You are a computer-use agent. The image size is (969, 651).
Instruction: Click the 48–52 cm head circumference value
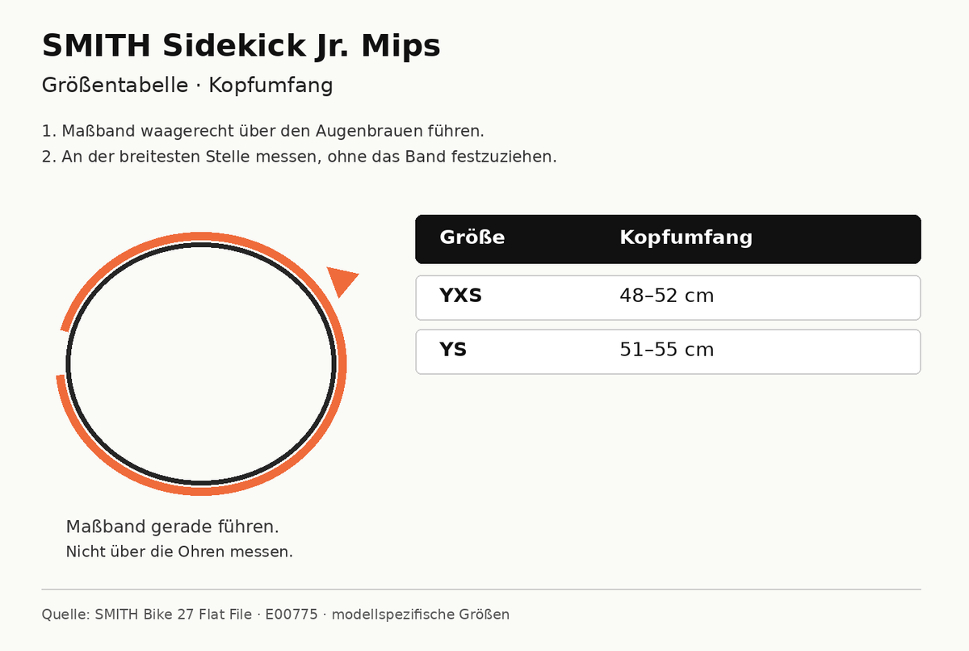(x=667, y=296)
